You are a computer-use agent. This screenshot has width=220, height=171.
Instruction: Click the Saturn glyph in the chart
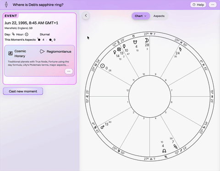[x=181, y=49]
